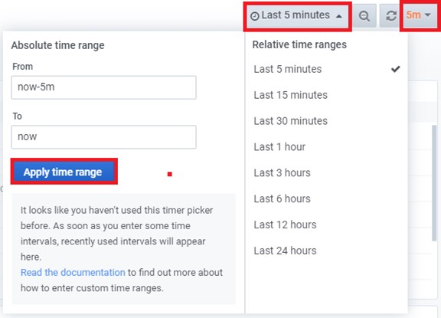Select Last 1 hour range
Viewport: 441px width, 318px height.
[x=279, y=147]
